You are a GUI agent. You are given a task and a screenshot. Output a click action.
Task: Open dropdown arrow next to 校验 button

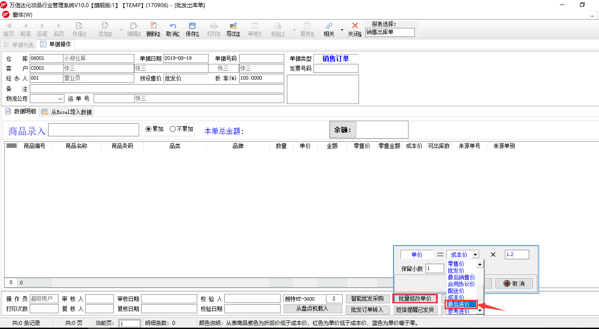tap(294, 30)
